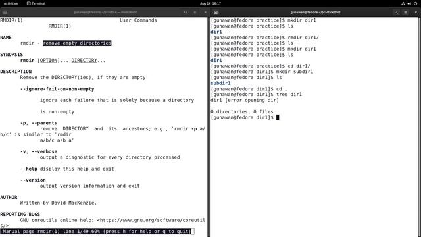421x237 pixels.
Task: Open the new tab icon in the left terminal window
Action: tap(5, 12)
